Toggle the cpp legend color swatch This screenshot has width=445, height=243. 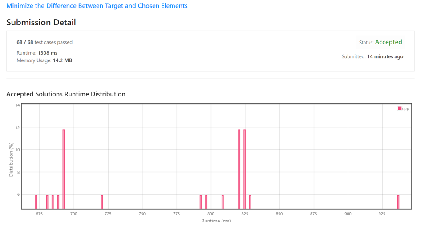click(400, 108)
